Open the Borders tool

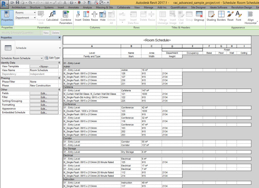221,17
